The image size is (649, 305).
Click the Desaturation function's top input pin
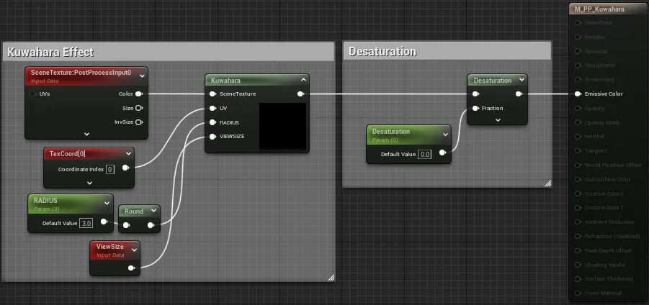point(476,94)
